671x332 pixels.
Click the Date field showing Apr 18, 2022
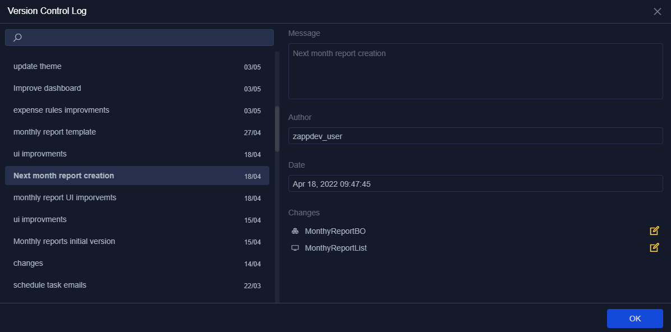(475, 183)
